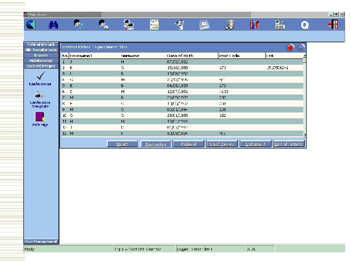Screen dimensions: 351x263
Task: Open the File Transfer Logs tab
Action: 41,50
